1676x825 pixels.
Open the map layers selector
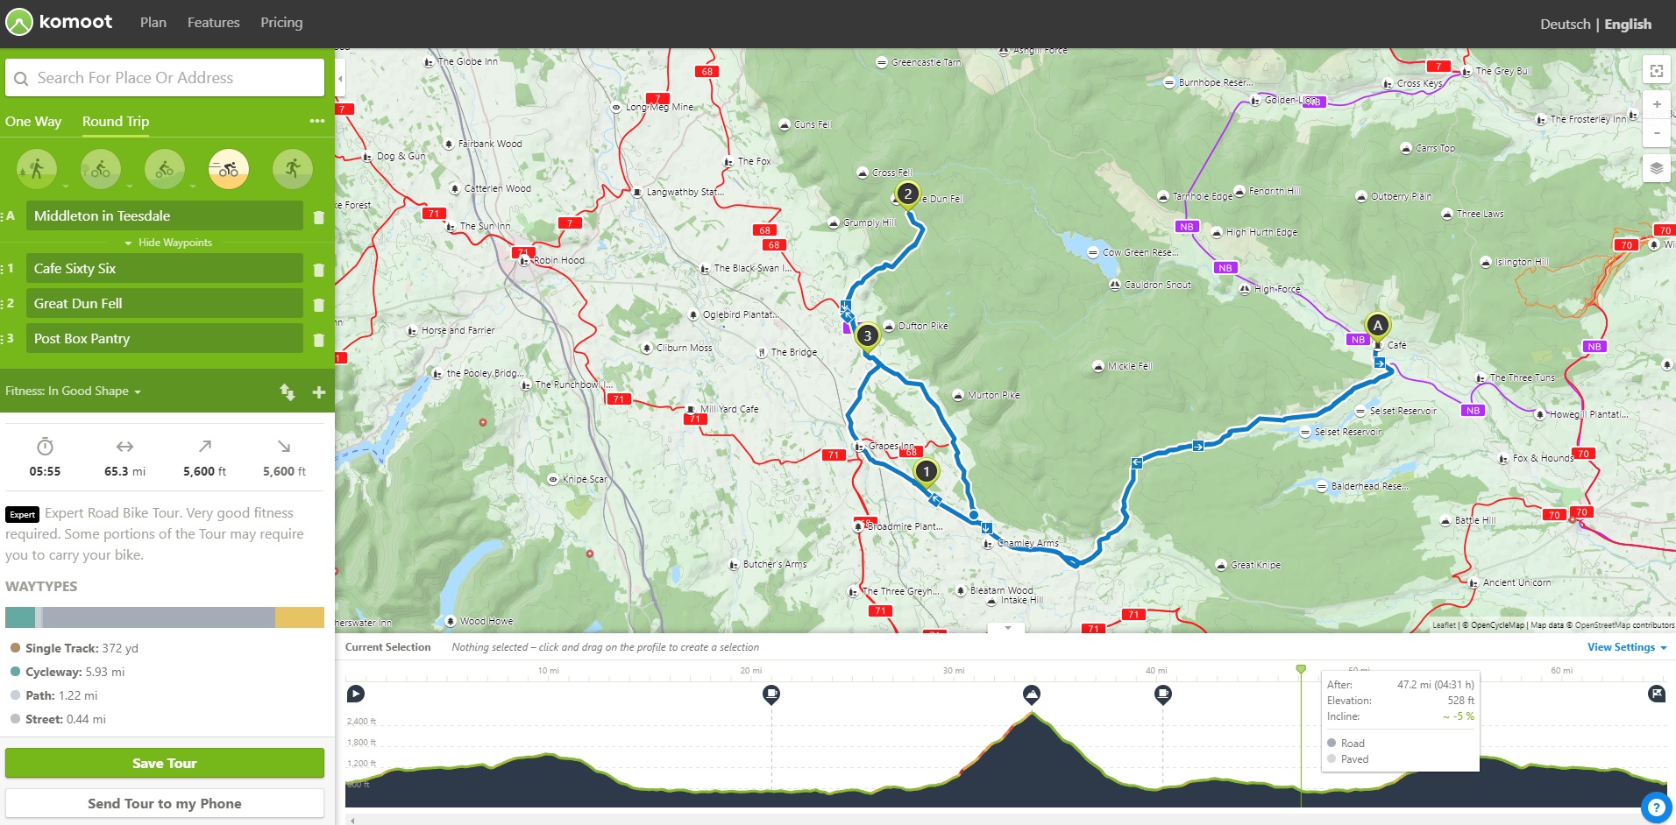1656,168
